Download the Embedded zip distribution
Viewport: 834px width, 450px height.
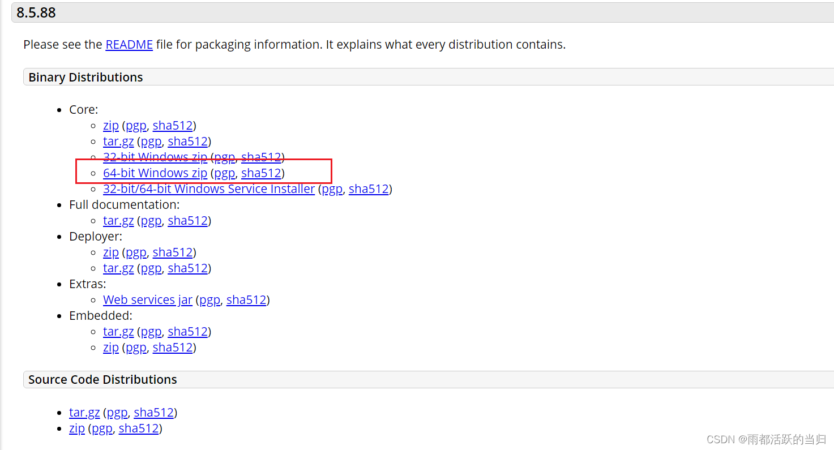111,347
